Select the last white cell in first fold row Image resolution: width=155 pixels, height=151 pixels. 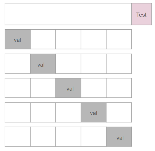point(119,39)
